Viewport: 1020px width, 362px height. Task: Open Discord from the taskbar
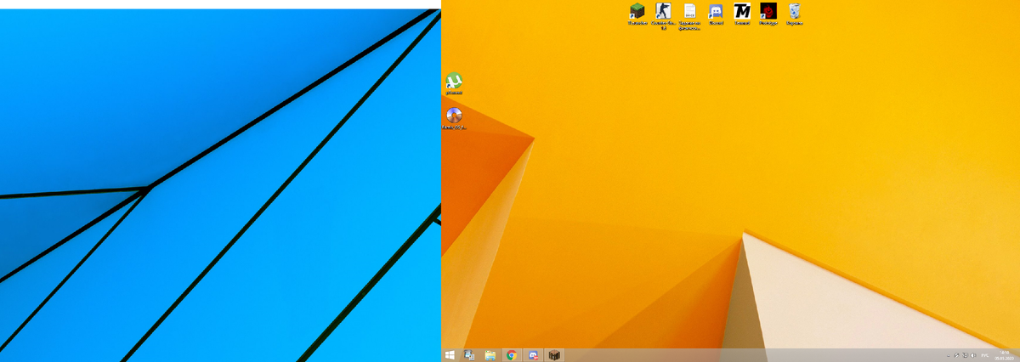click(533, 355)
